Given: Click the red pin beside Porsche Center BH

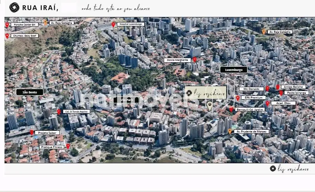Looking at the screenshot, I should point(7,25).
